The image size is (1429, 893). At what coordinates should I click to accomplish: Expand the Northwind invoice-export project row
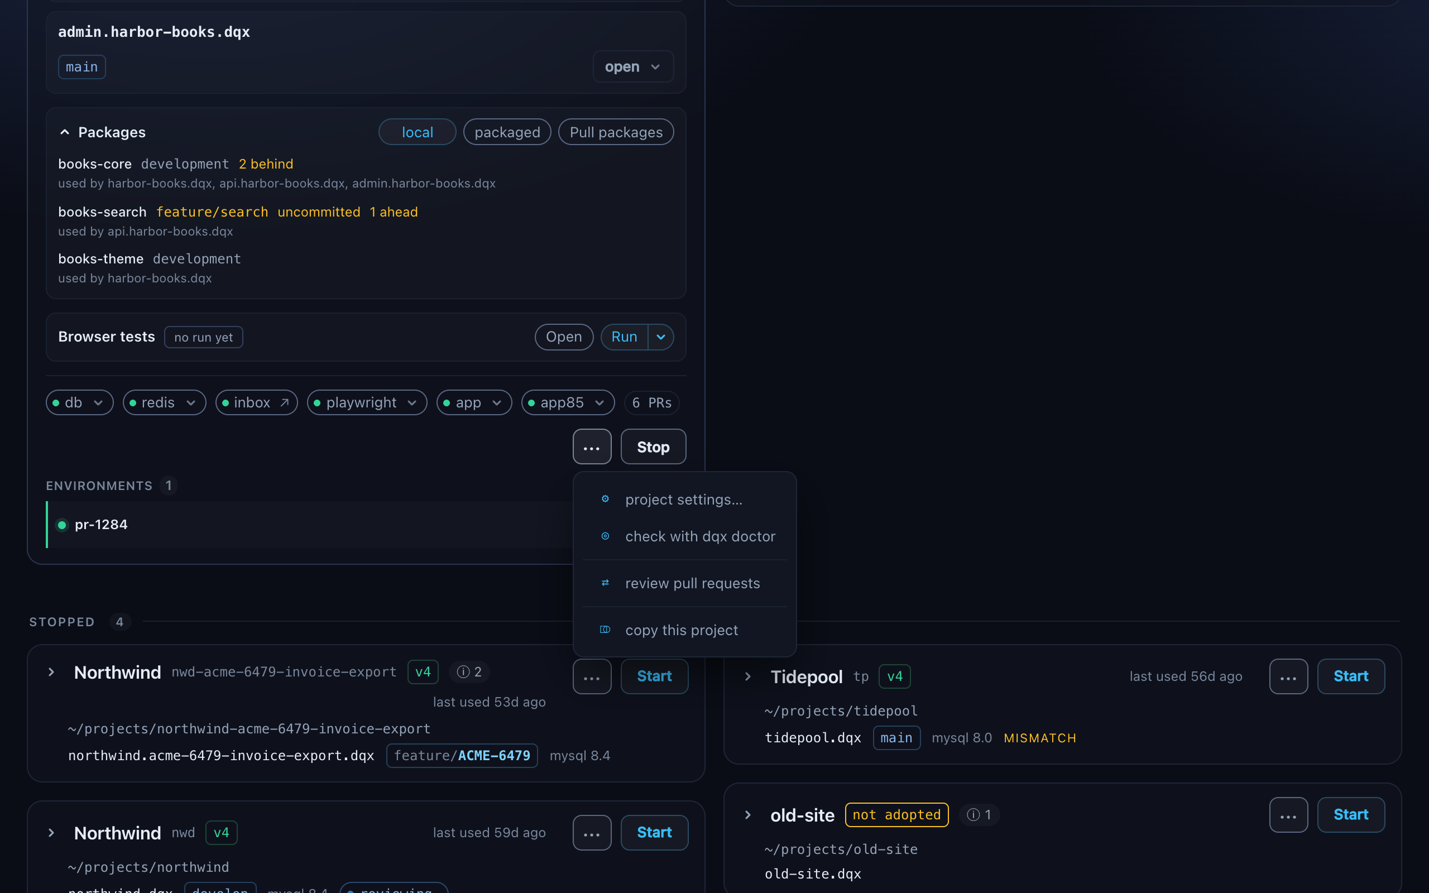(x=51, y=672)
